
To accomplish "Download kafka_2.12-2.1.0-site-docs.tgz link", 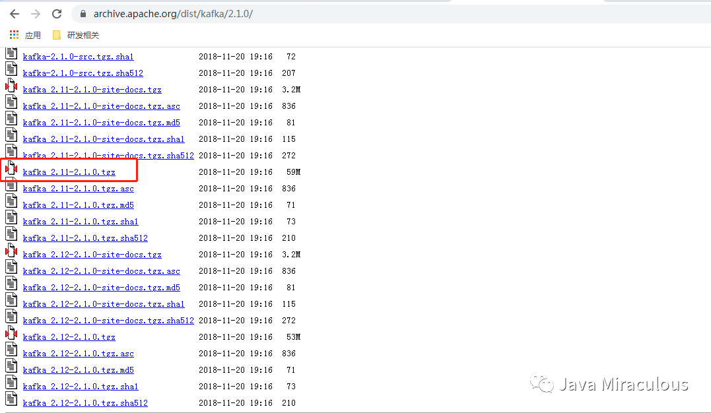I will pyautogui.click(x=92, y=255).
